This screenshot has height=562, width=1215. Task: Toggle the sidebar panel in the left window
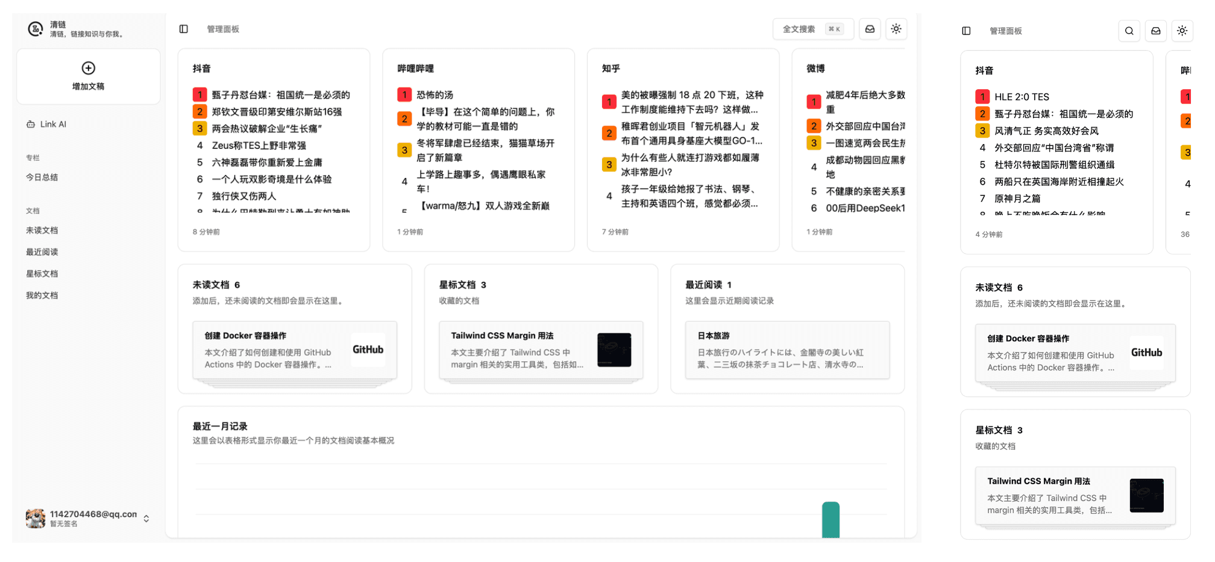[184, 29]
